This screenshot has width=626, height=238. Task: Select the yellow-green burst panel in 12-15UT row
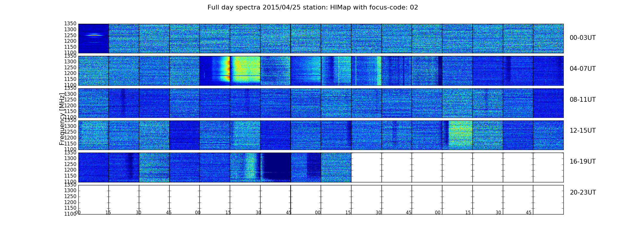(457, 135)
